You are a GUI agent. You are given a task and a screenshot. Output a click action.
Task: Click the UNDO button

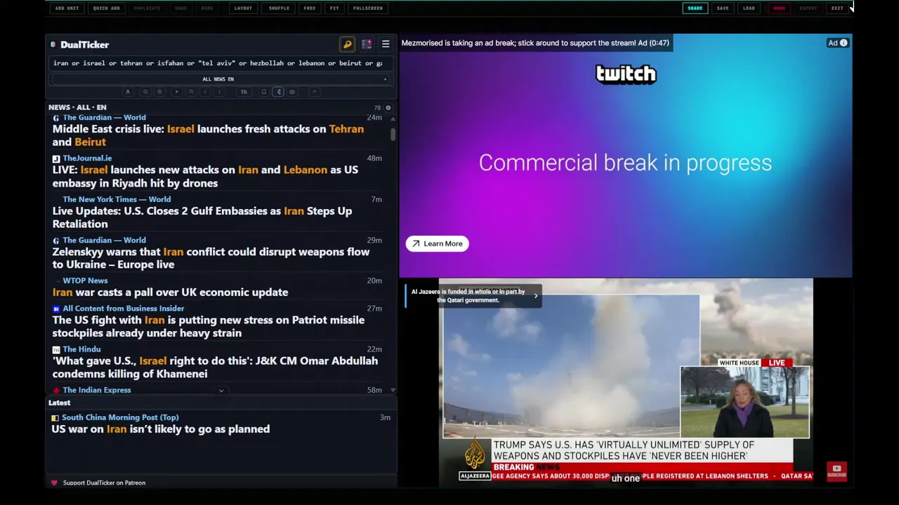(x=181, y=8)
